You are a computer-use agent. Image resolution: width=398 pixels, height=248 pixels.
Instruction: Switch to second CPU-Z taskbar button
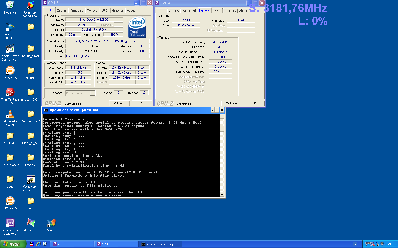tap(116, 244)
